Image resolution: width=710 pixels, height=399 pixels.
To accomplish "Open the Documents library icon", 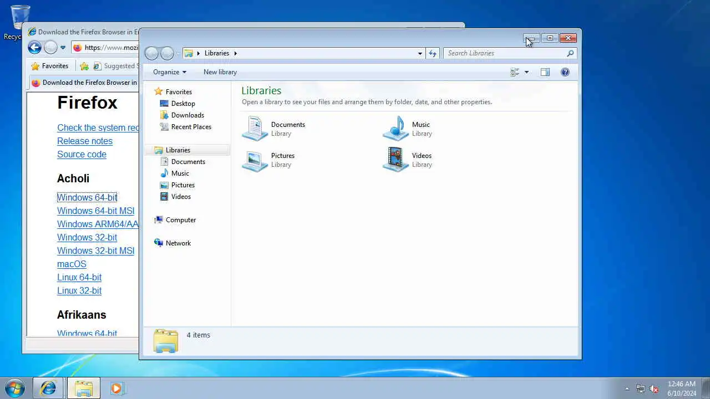I will pyautogui.click(x=255, y=129).
